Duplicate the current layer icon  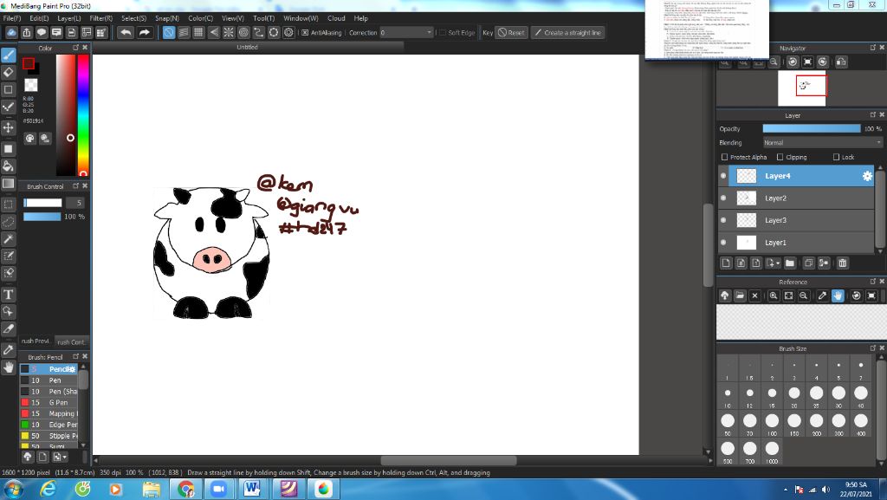pos(808,263)
